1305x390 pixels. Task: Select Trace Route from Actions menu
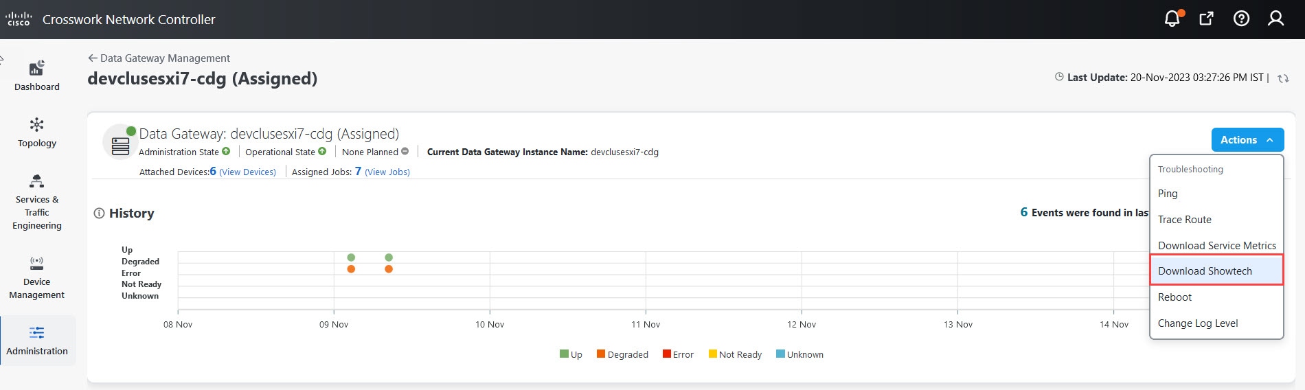point(1216,220)
